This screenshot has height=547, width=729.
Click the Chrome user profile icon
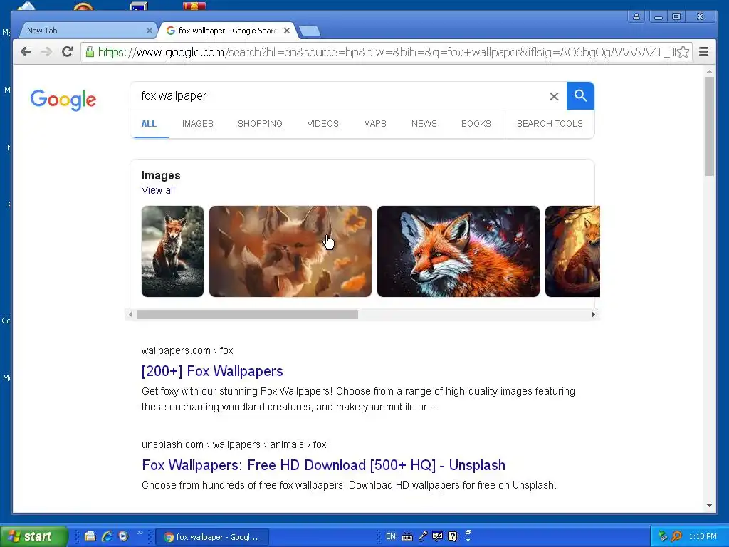636,17
